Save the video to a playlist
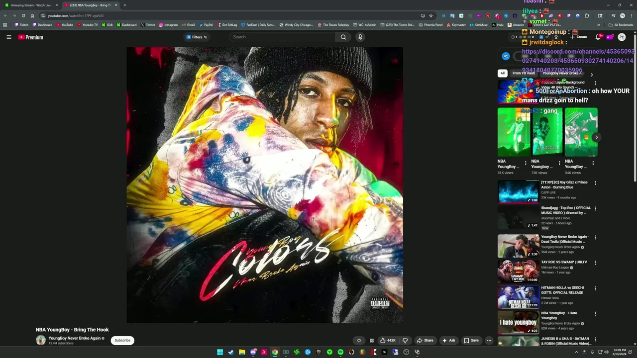Image resolution: width=637 pixels, height=358 pixels. coord(471,341)
